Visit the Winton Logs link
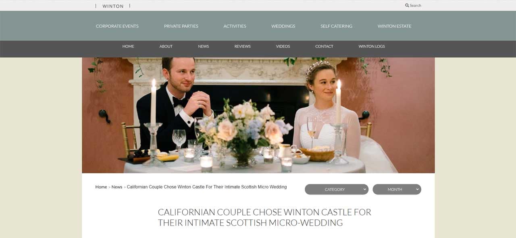This screenshot has width=516, height=238. [372, 46]
